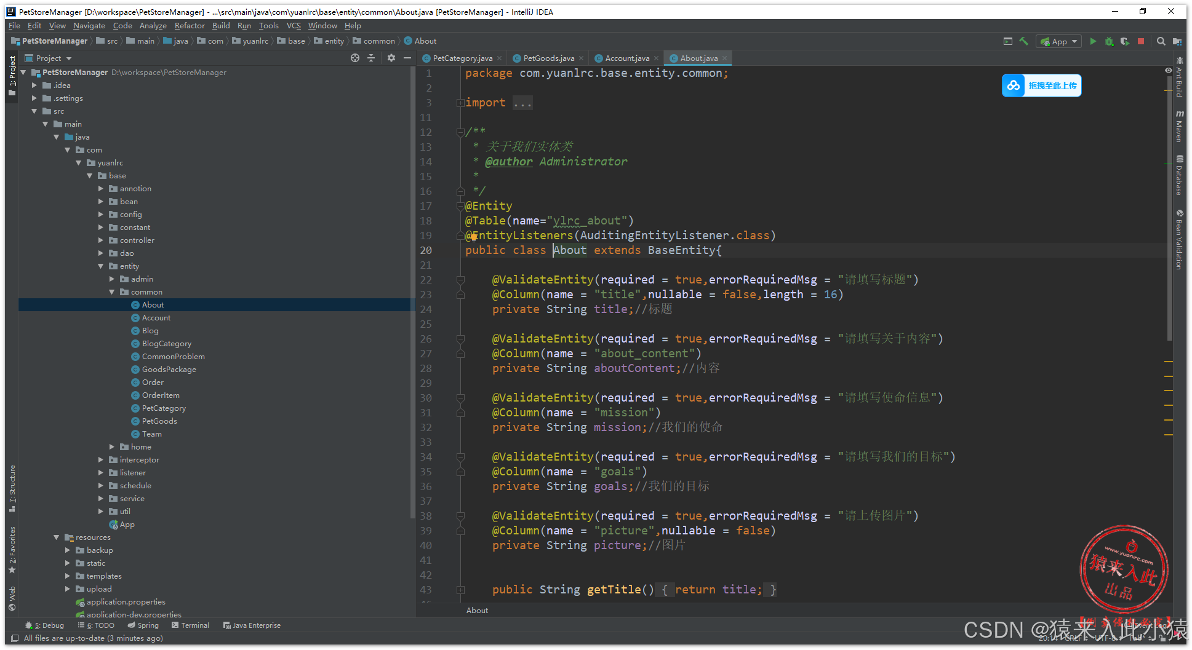The width and height of the screenshot is (1192, 650).
Task: Open the Terminal tool window
Action: tap(190, 625)
